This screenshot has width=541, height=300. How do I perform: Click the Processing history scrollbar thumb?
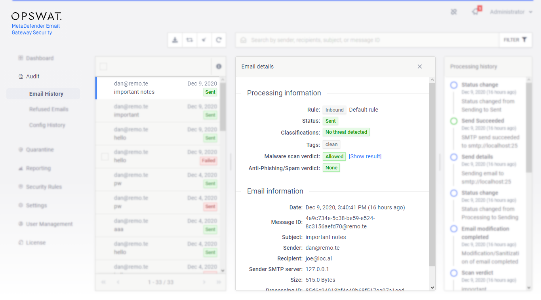tap(529, 127)
